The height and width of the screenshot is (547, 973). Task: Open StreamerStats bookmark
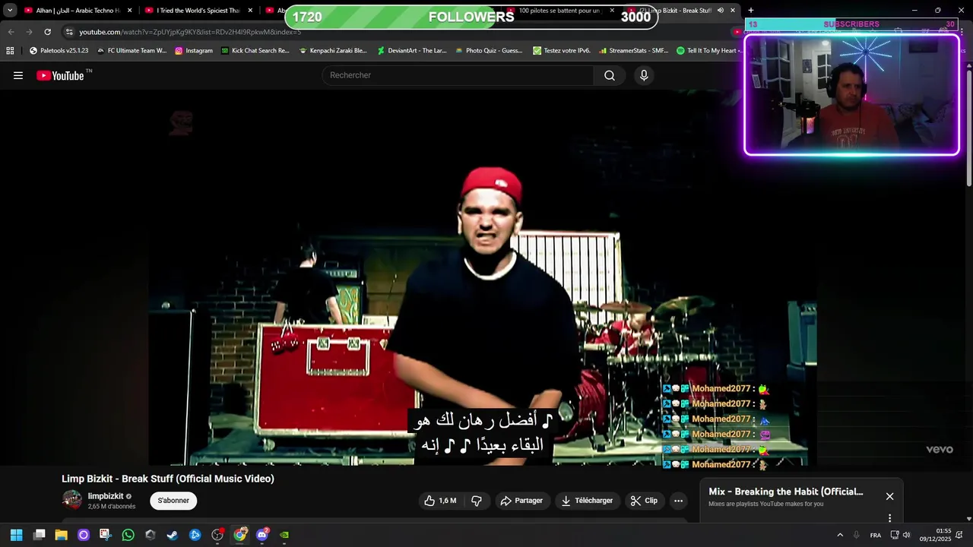pyautogui.click(x=634, y=51)
